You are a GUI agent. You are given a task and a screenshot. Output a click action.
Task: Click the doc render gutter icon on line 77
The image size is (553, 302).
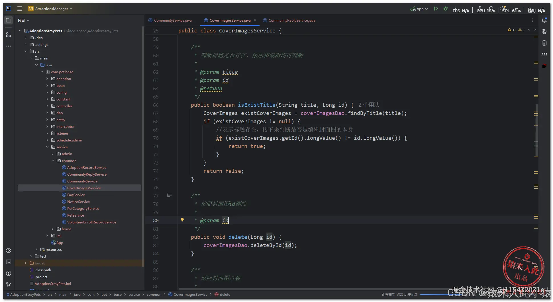coord(169,195)
